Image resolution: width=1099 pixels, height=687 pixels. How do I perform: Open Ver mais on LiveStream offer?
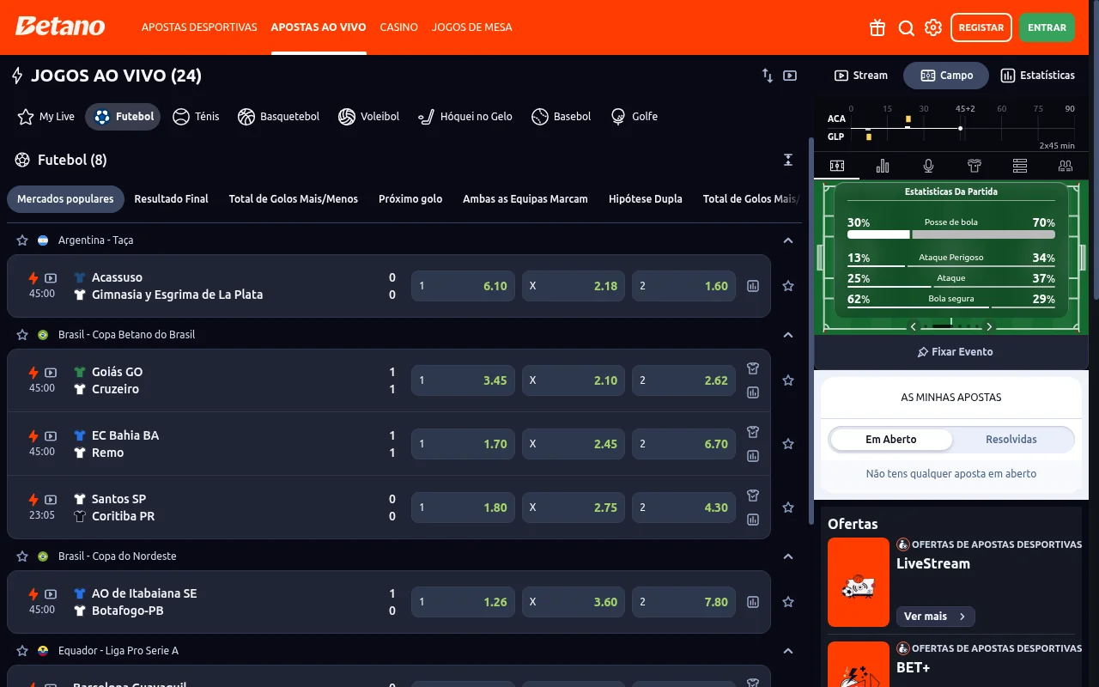click(x=935, y=617)
